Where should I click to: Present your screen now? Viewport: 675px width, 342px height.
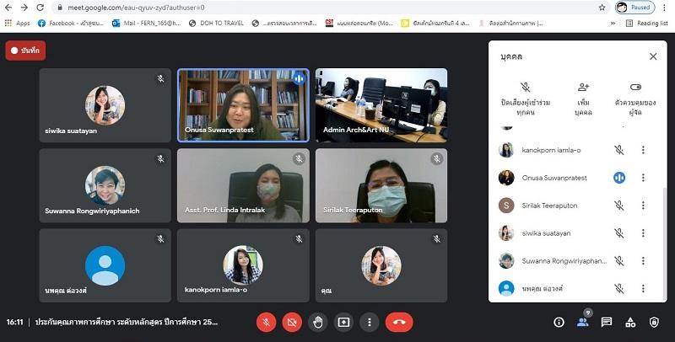click(x=343, y=323)
